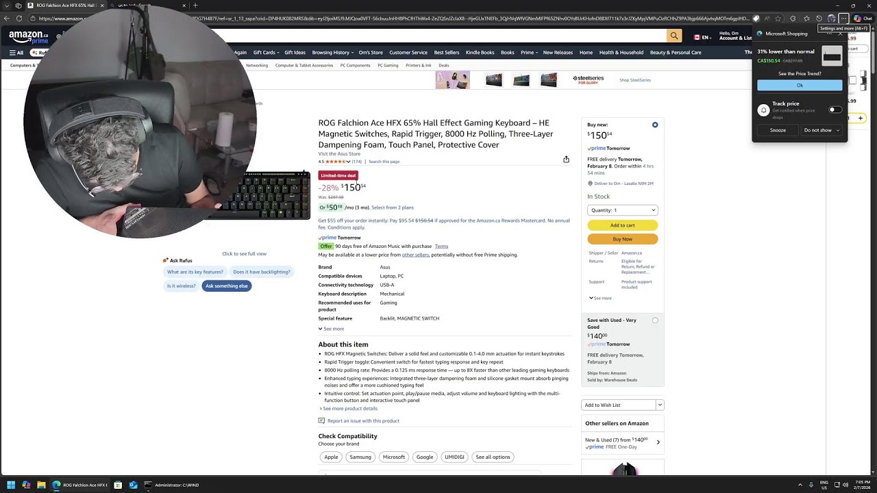Viewport: 877px width, 493px height.
Task: Select the Buy new radio option
Action: pos(655,125)
